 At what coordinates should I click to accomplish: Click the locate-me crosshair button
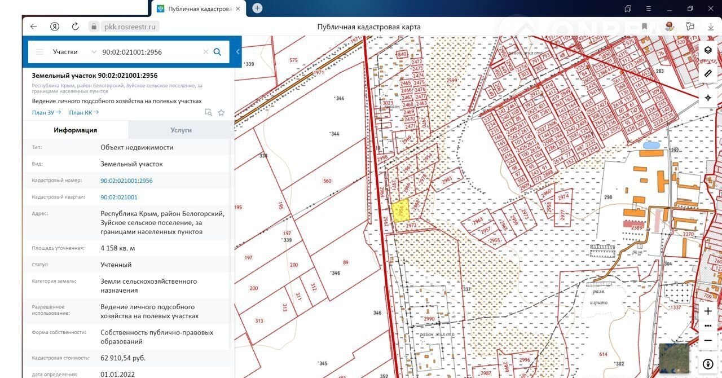point(708,98)
